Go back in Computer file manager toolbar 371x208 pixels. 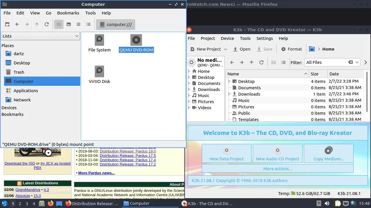point(17,25)
